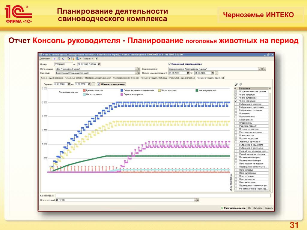Click check-all icon above indicator list

[x=236, y=84]
